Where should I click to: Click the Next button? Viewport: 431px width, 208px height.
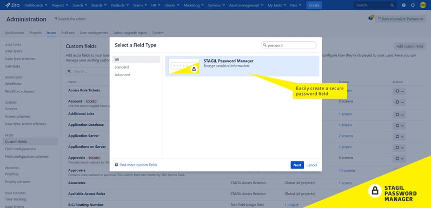click(x=297, y=165)
